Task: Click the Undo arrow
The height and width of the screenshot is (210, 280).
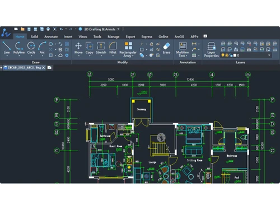Action: point(61,29)
